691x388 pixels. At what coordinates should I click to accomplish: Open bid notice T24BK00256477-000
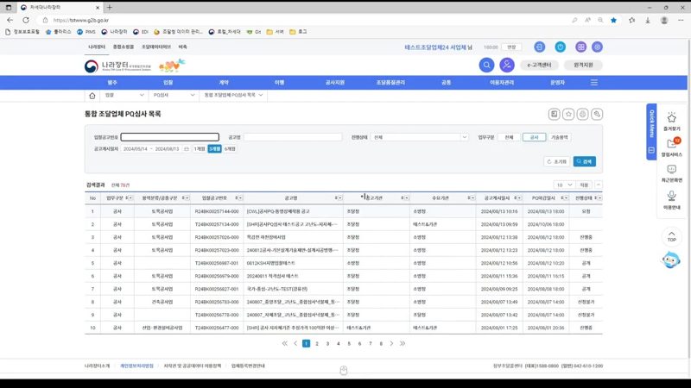217,328
